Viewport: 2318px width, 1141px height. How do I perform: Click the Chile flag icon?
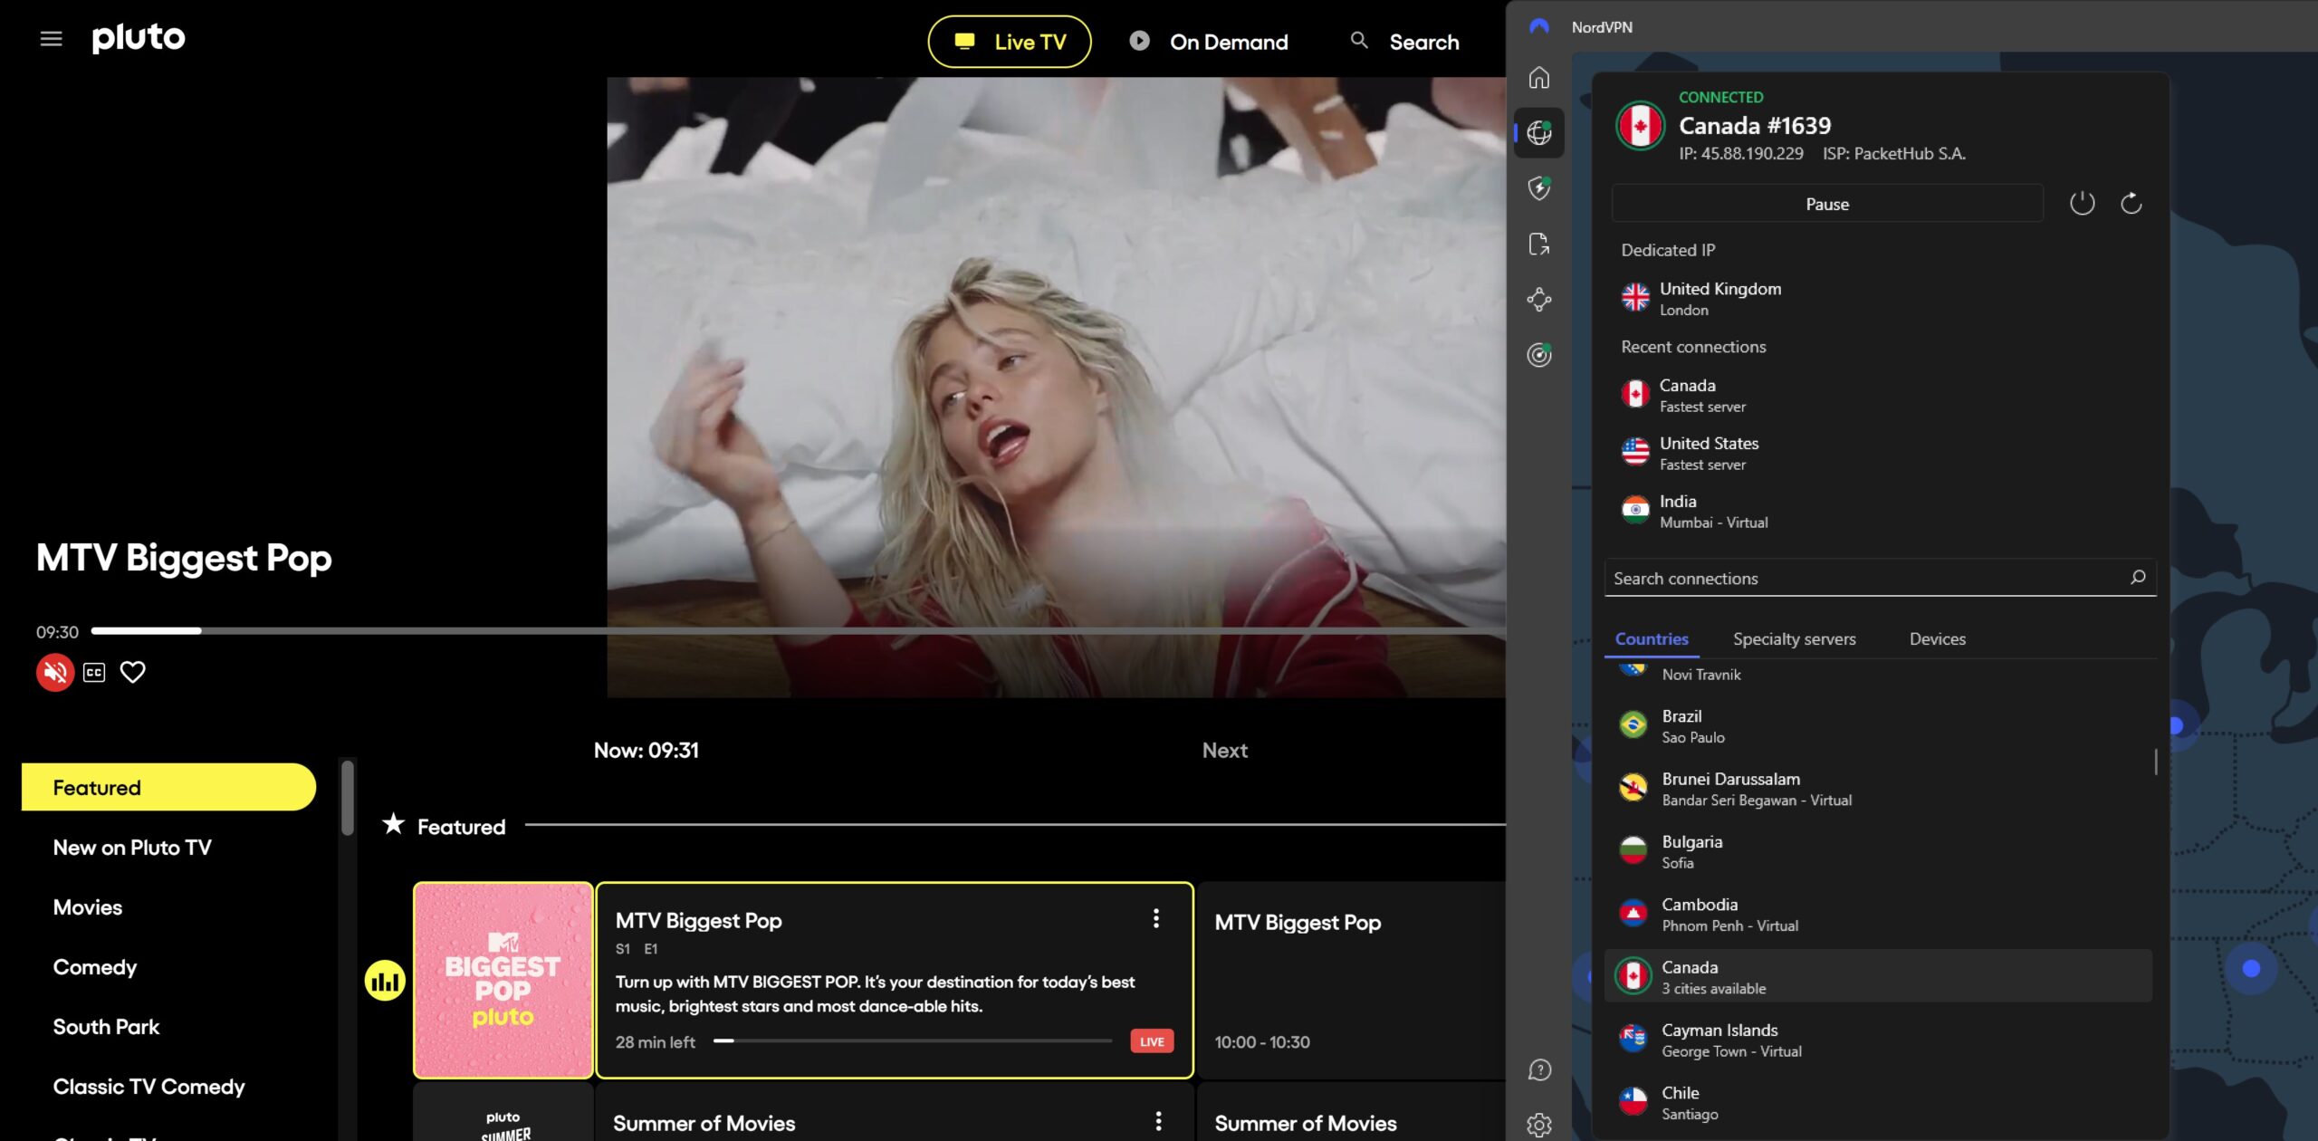1633,1101
